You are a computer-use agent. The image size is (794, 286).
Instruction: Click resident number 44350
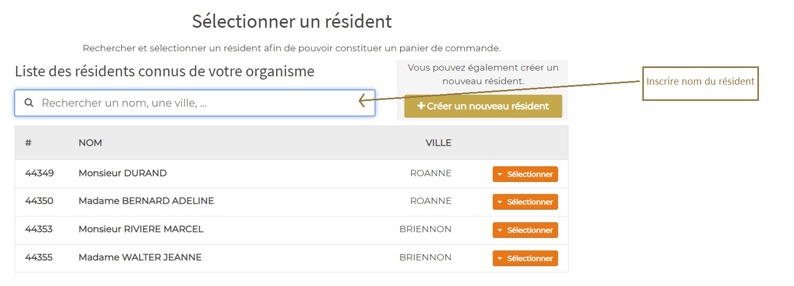39,201
